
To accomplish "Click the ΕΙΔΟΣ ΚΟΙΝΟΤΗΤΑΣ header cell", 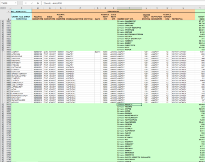I will pyautogui.click(x=50, y=16).
